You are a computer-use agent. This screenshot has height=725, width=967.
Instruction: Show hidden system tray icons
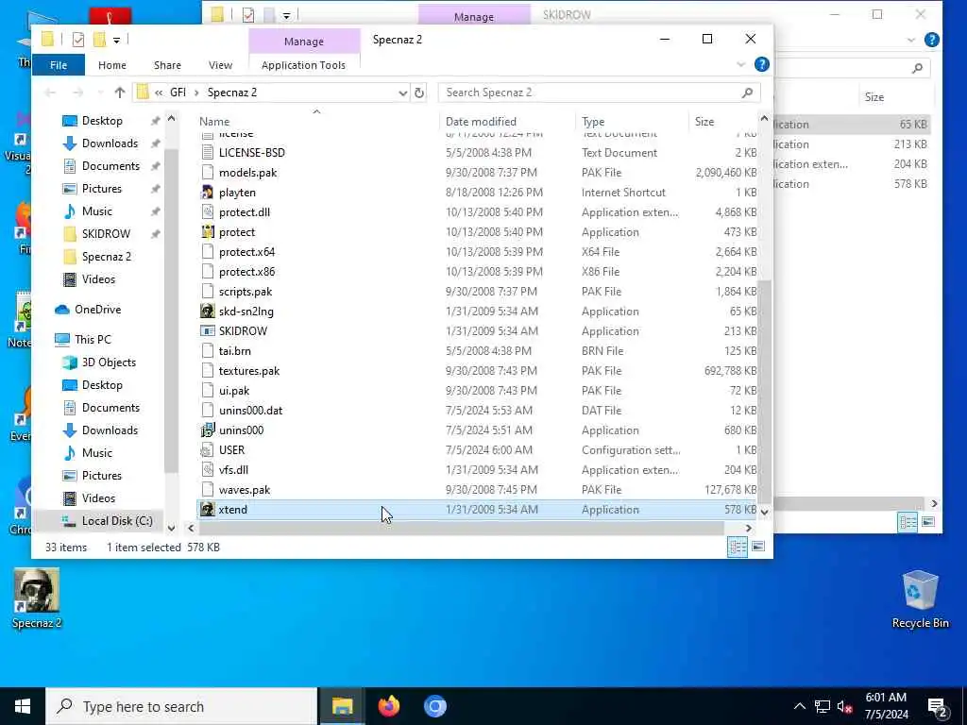click(x=799, y=706)
